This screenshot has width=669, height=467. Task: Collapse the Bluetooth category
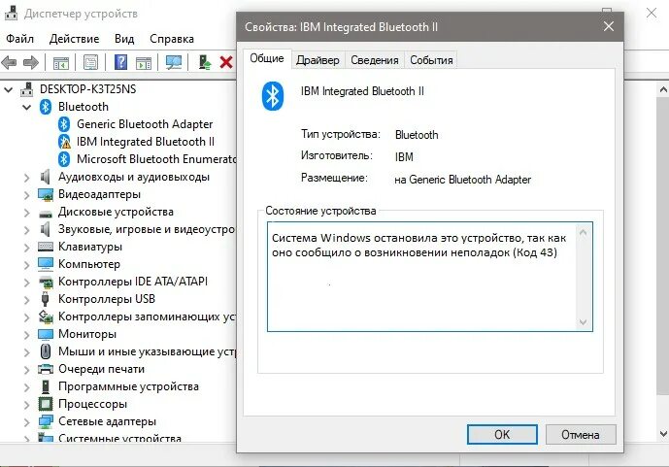[x=27, y=107]
